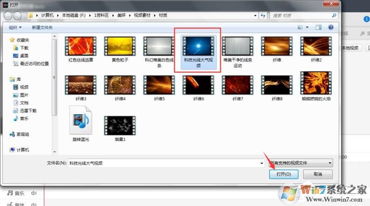The image size is (370, 206).
Task: Open the 组织 dropdown menu
Action: point(15,27)
